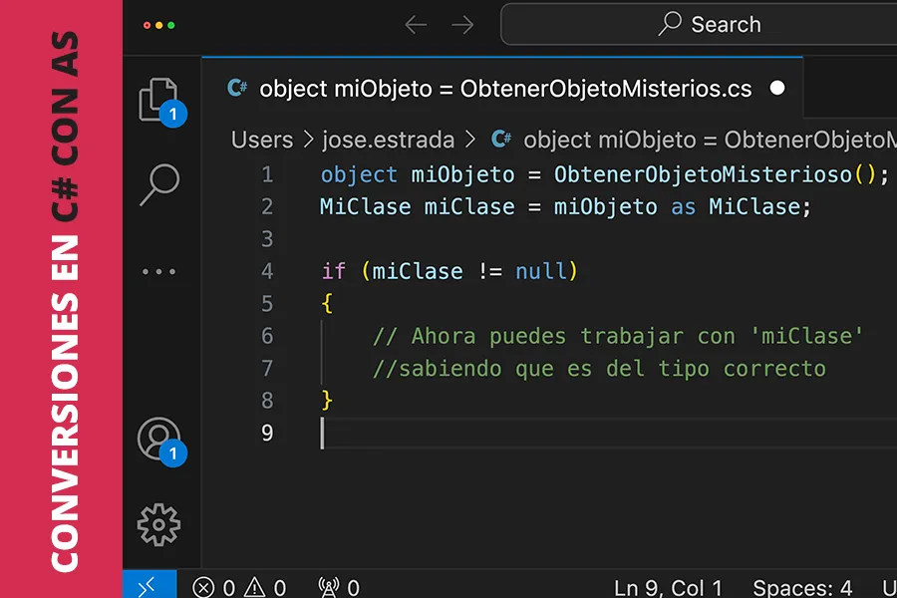Screen dimensions: 897x598
Task: Click the C# language icon on the tab
Action: pyautogui.click(x=235, y=88)
